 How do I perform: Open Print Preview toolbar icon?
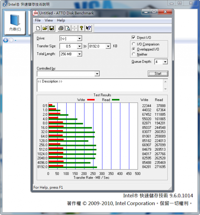coord(68,28)
